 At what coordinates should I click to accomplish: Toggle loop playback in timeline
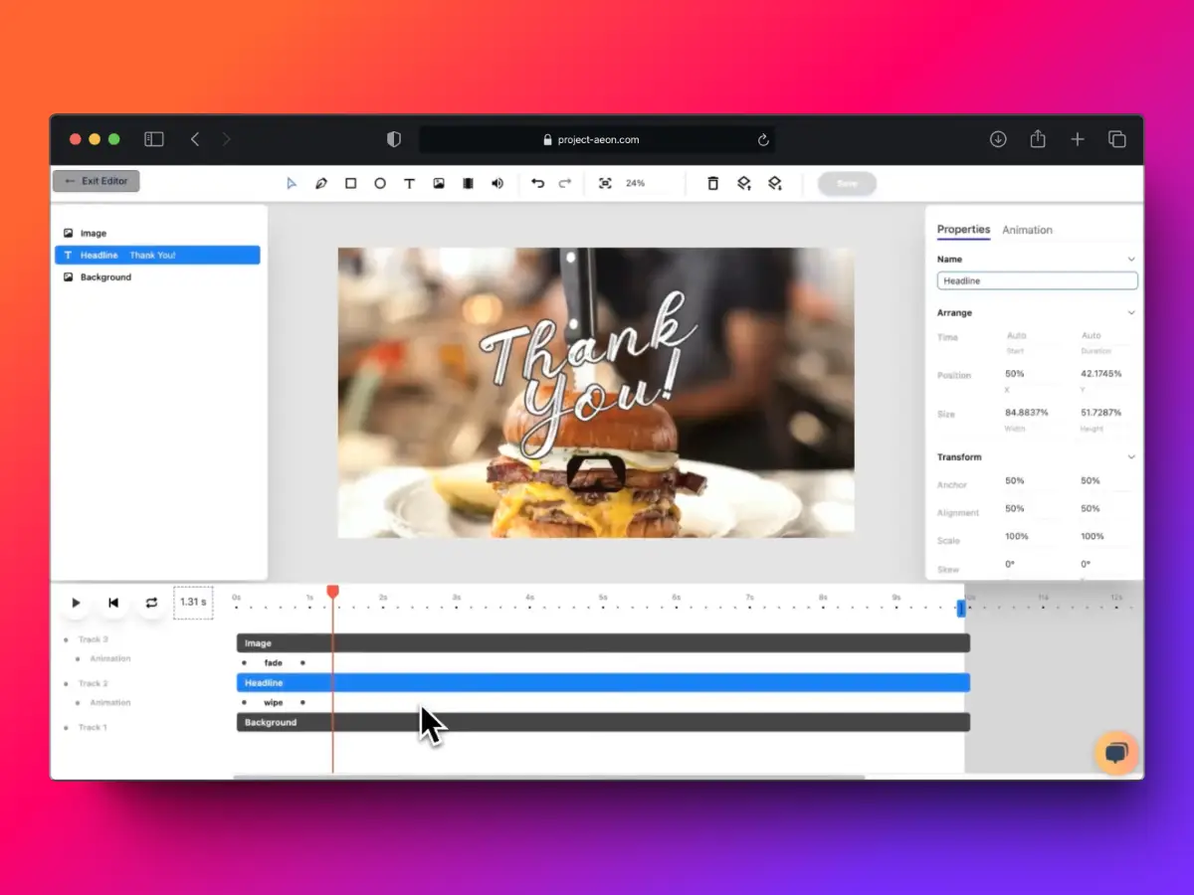pyautogui.click(x=151, y=603)
